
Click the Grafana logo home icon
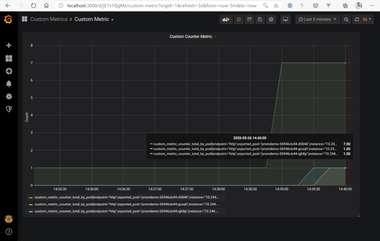click(8, 19)
